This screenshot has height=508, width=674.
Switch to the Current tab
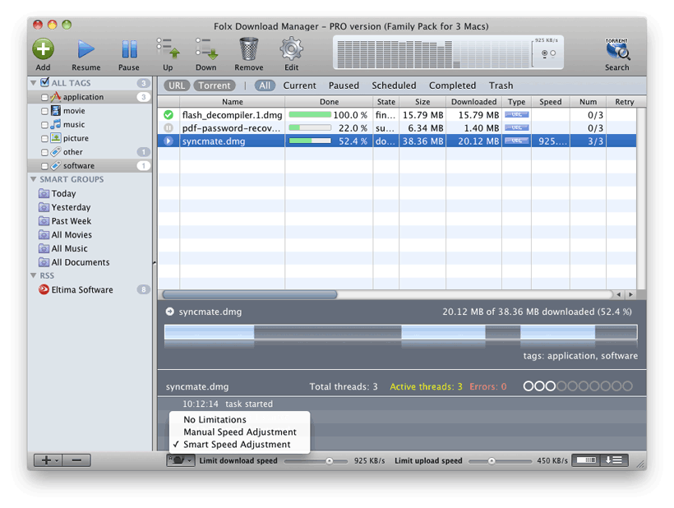[300, 85]
